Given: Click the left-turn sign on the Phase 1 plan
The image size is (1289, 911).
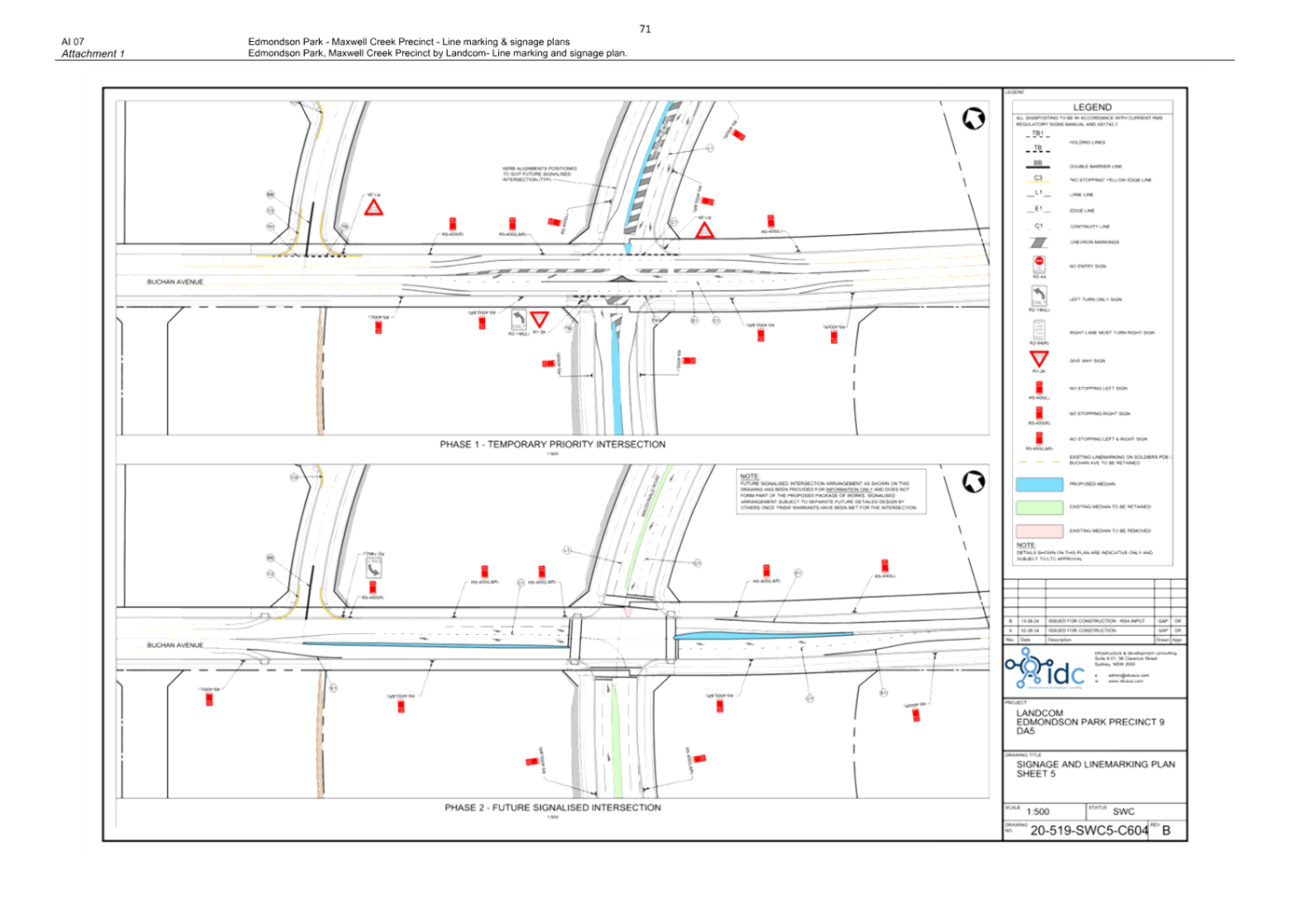Looking at the screenshot, I should (x=518, y=320).
